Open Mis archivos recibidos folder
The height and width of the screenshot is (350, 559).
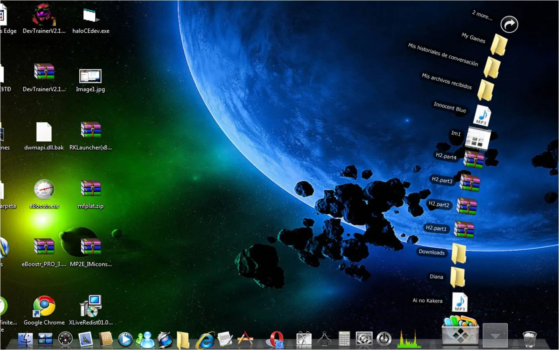point(485,90)
